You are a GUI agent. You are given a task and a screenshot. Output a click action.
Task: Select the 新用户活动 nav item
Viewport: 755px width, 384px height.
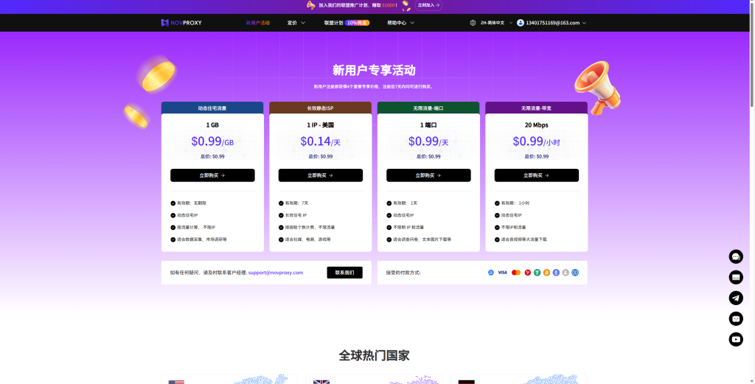257,23
